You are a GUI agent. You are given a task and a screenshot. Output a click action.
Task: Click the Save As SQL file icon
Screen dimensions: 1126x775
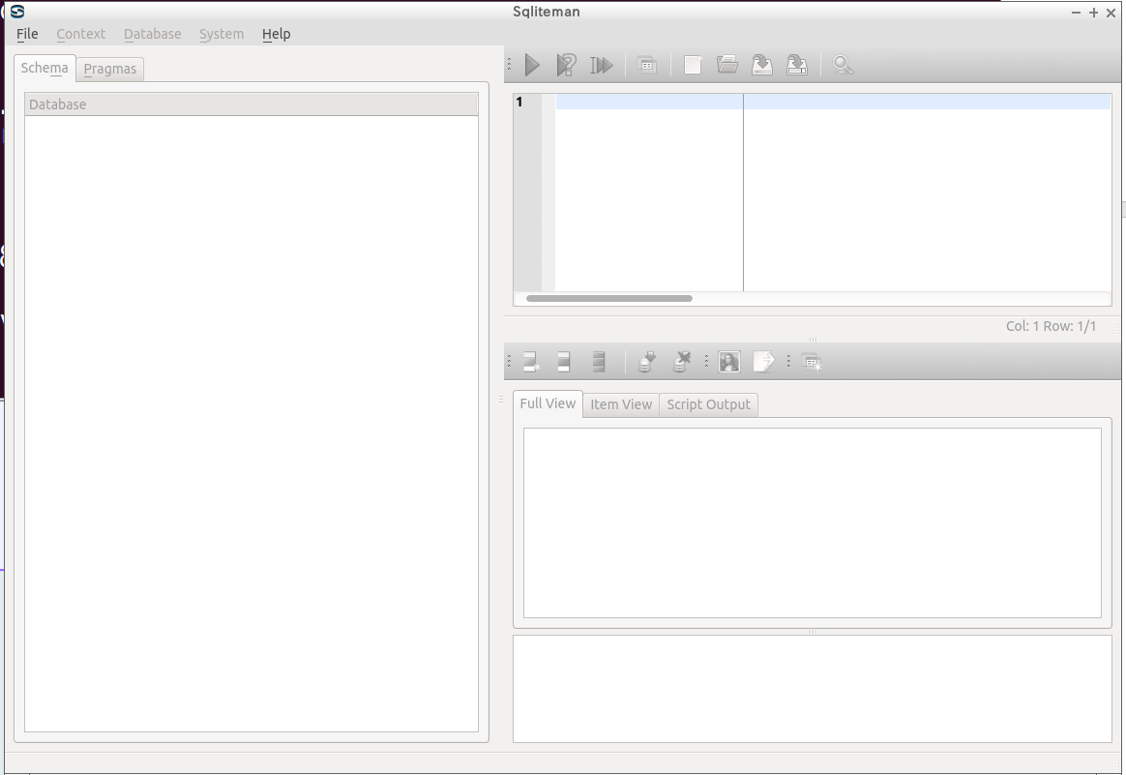(796, 66)
